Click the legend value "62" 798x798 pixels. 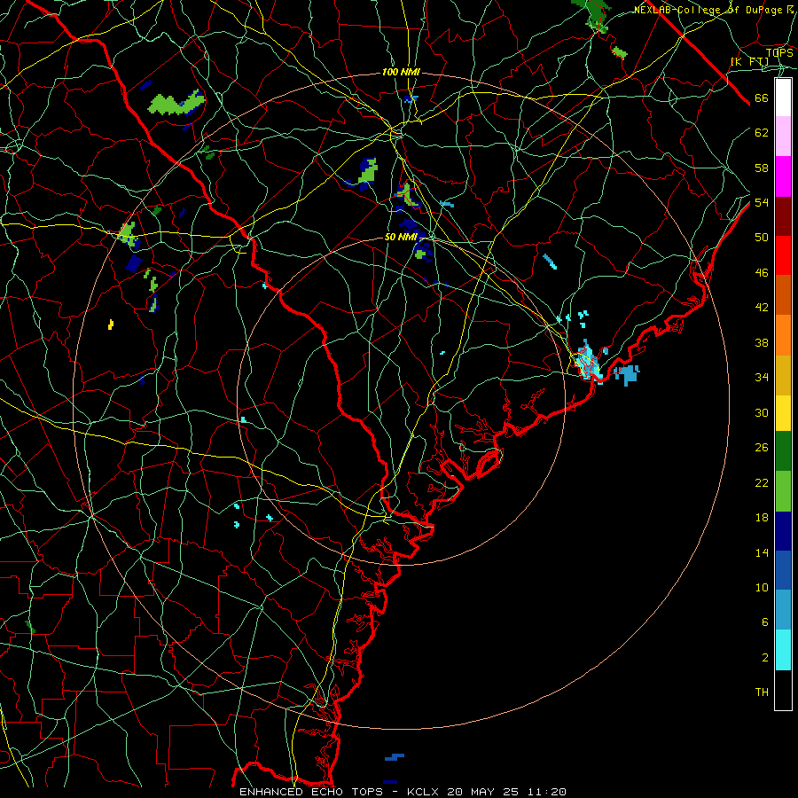[x=762, y=133]
